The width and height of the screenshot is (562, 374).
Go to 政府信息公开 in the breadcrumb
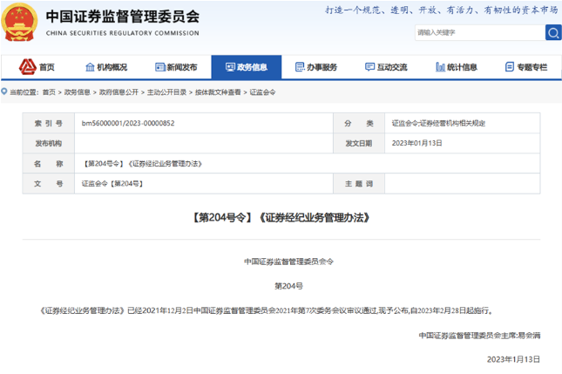pyautogui.click(x=118, y=92)
